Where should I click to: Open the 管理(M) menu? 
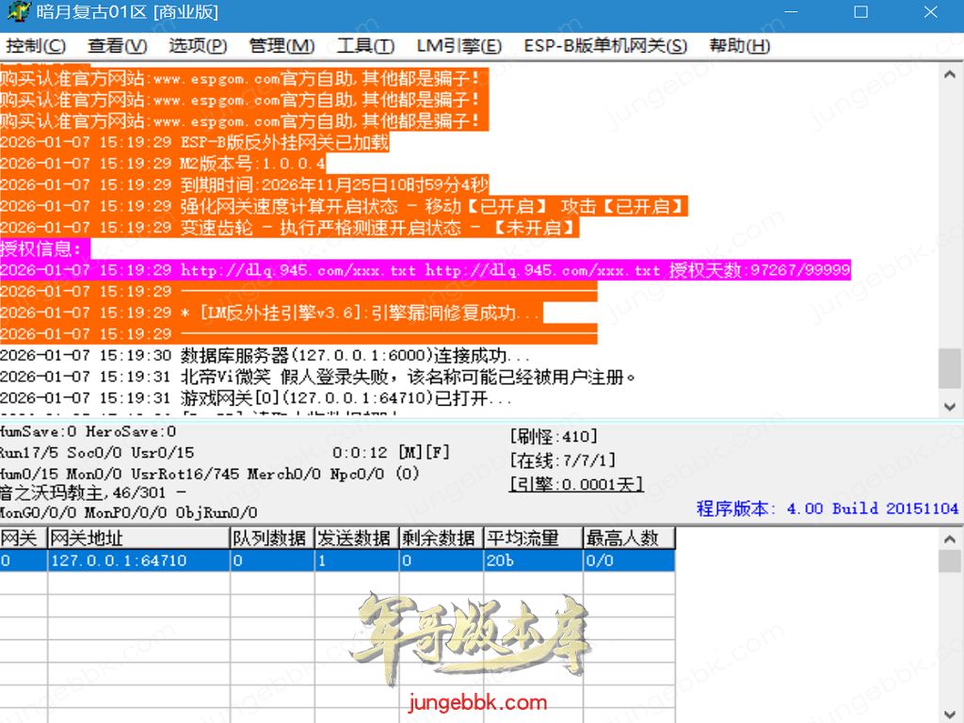click(281, 46)
